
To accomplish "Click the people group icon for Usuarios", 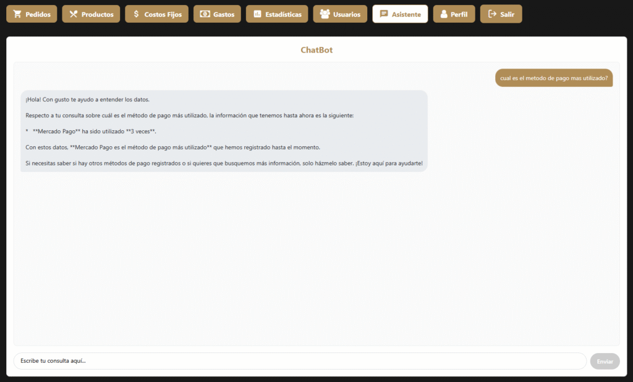I will [325, 14].
